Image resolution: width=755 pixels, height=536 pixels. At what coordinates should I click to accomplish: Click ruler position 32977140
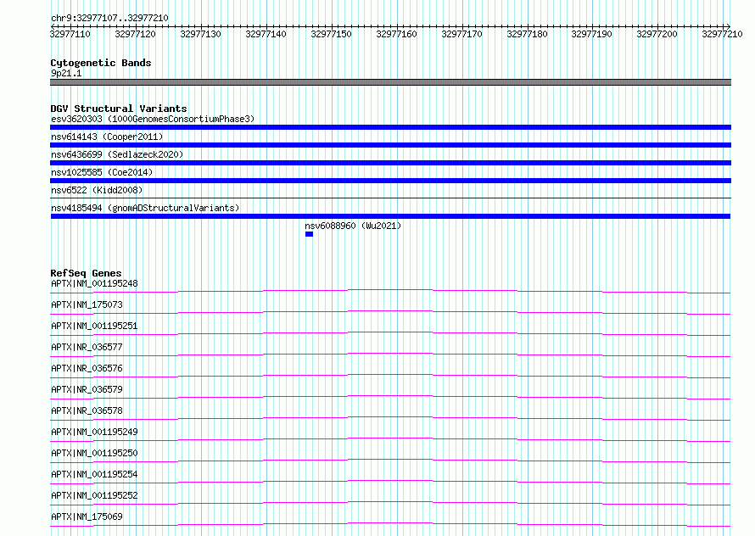tap(266, 34)
